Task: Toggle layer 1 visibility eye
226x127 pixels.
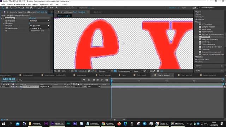Action: click(x=1, y=87)
